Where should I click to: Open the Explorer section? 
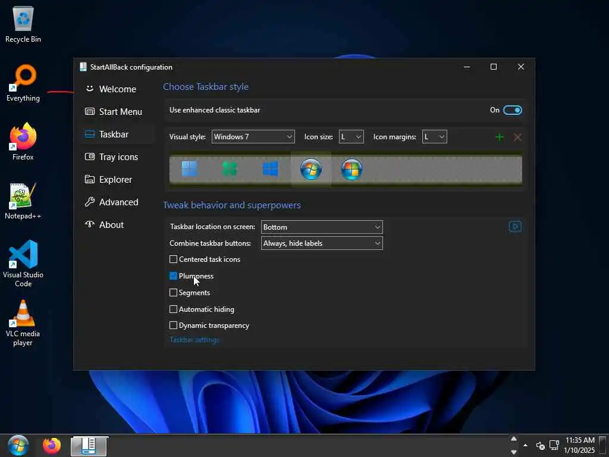click(x=117, y=180)
